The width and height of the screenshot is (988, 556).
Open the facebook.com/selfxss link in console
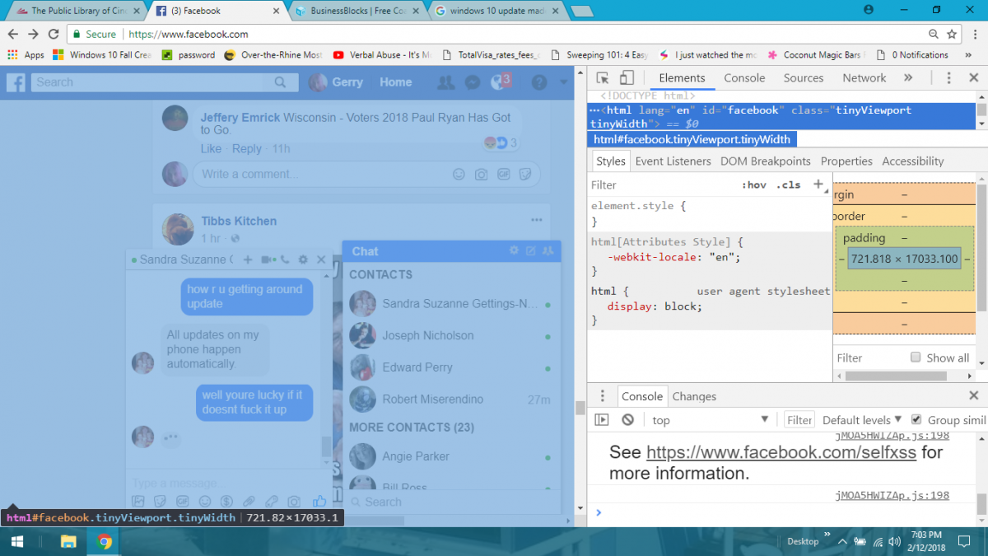[781, 452]
